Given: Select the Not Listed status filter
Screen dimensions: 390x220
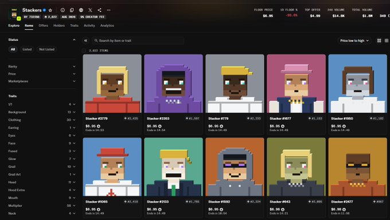Looking at the screenshot, I should (47, 49).
